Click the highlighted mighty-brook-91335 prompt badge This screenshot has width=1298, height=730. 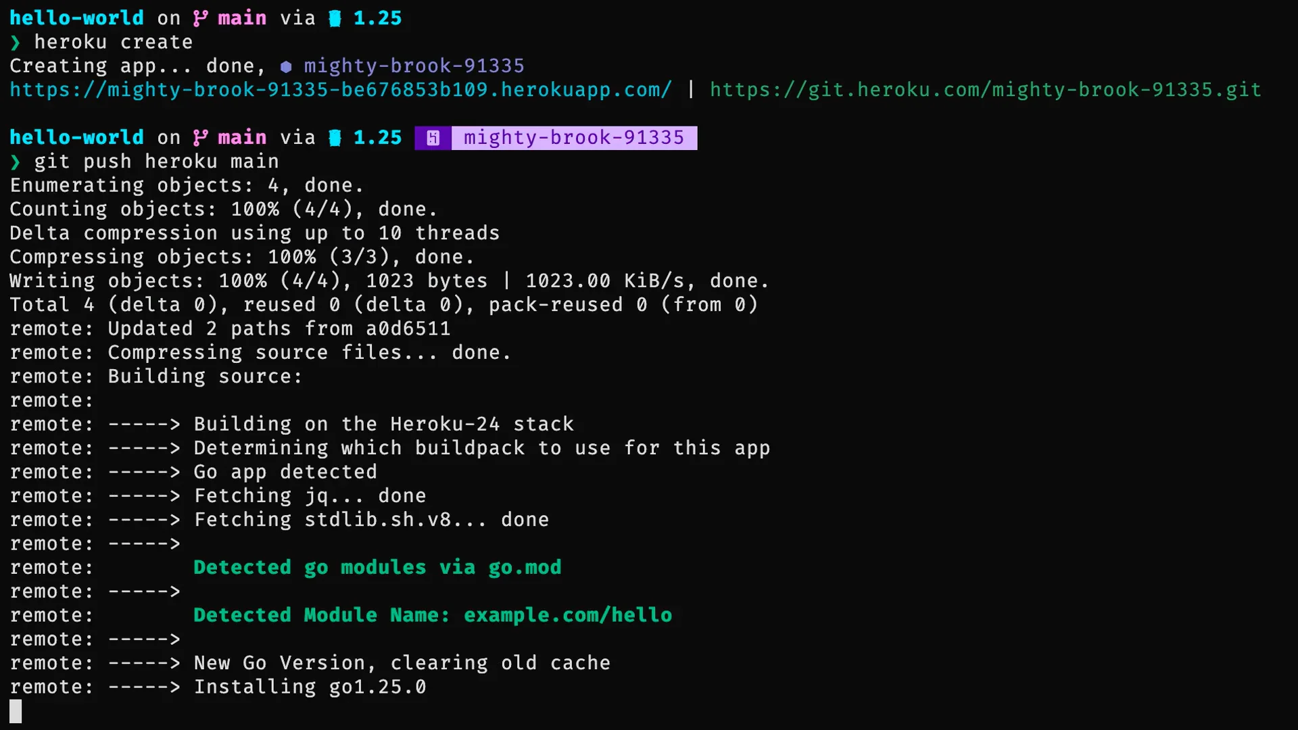(573, 138)
